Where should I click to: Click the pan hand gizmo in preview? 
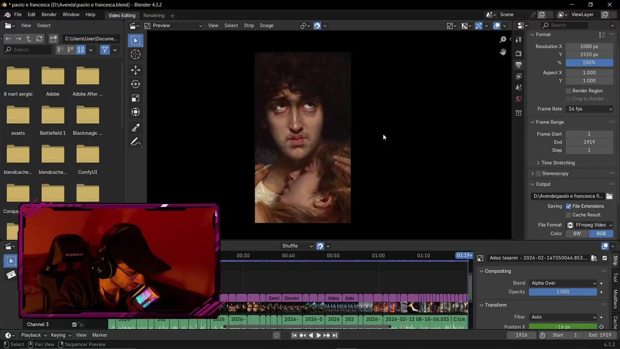pos(503,52)
